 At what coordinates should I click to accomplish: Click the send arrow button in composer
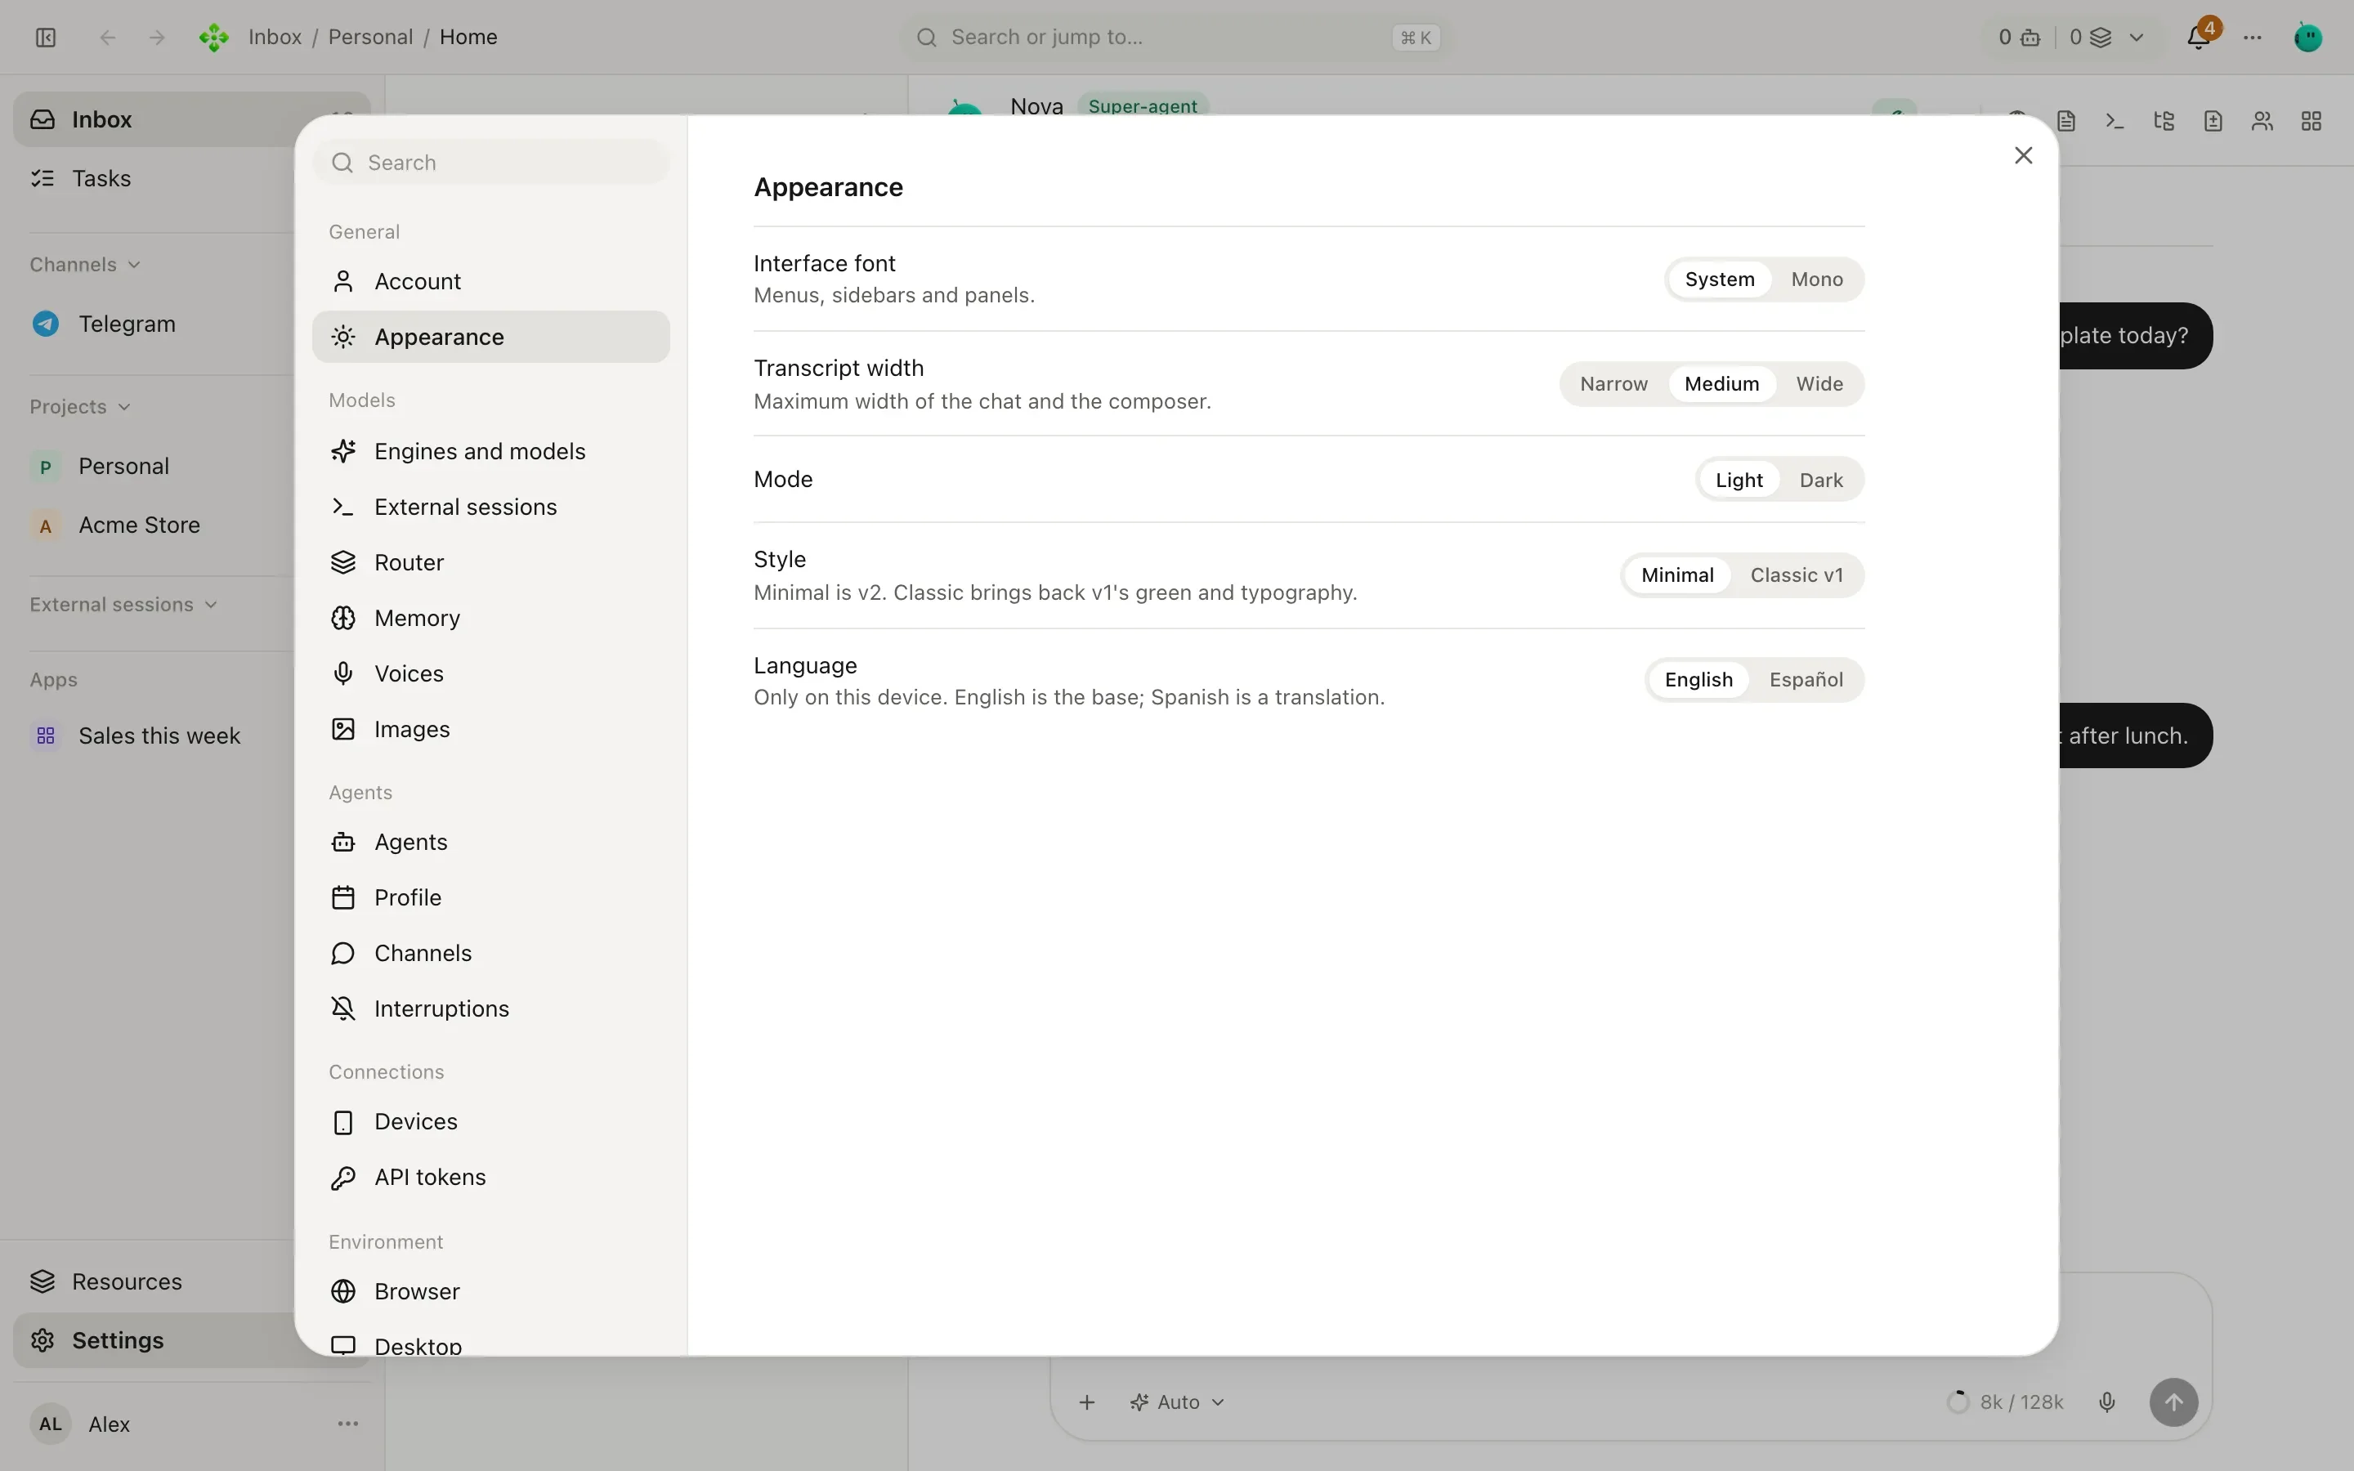pos(2173,1402)
